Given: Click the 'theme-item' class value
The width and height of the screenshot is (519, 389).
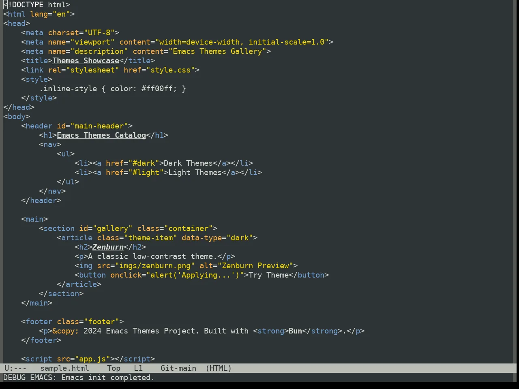Looking at the screenshot, I should click(150, 238).
